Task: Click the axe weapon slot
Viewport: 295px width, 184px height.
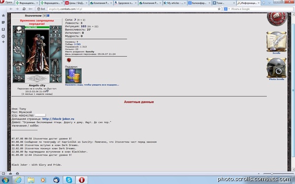Action: pyautogui.click(x=19, y=52)
